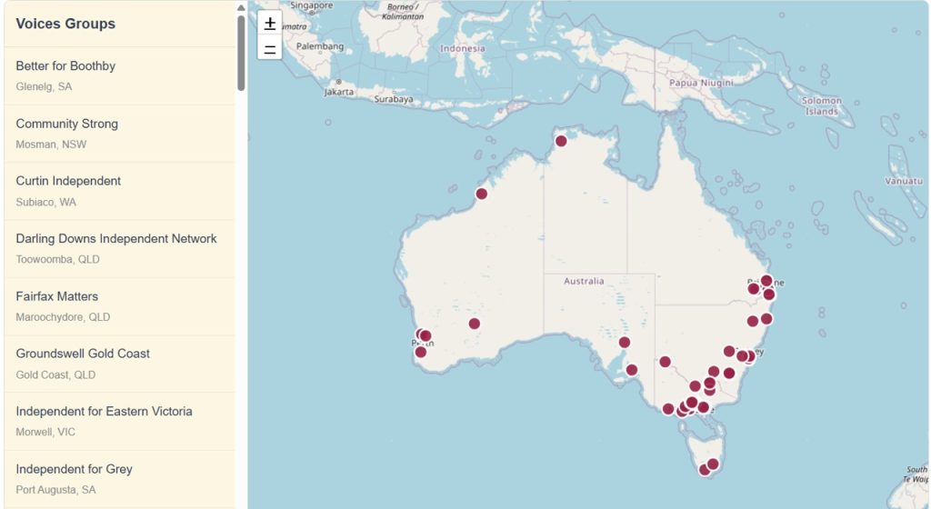Click the lone marker on the Victoria–NSW border, east of Adelaide

coord(665,362)
